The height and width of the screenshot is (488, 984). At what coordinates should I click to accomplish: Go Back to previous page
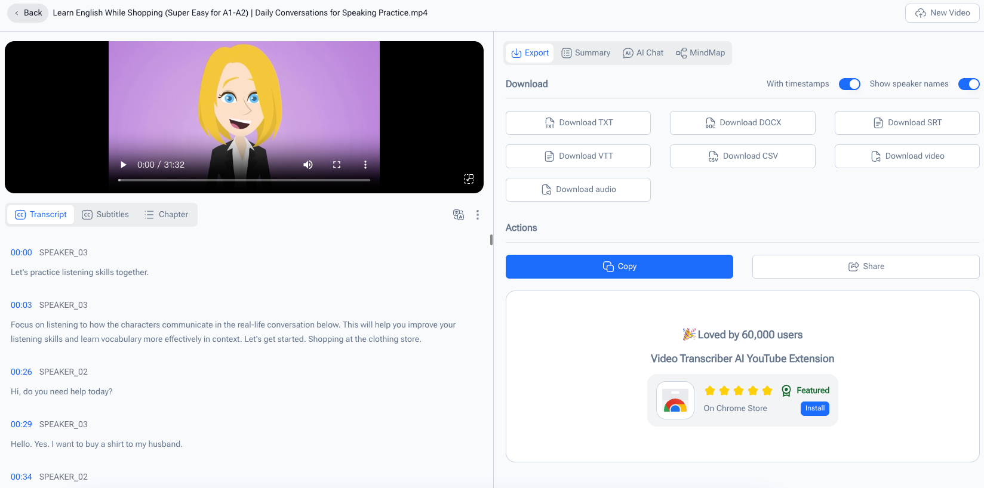(27, 13)
